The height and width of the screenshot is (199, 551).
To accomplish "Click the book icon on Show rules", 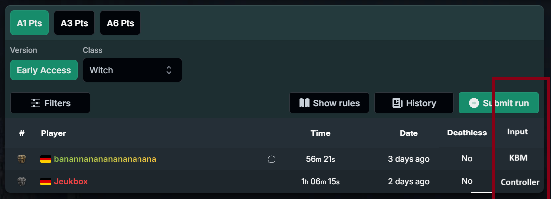I will tap(304, 103).
